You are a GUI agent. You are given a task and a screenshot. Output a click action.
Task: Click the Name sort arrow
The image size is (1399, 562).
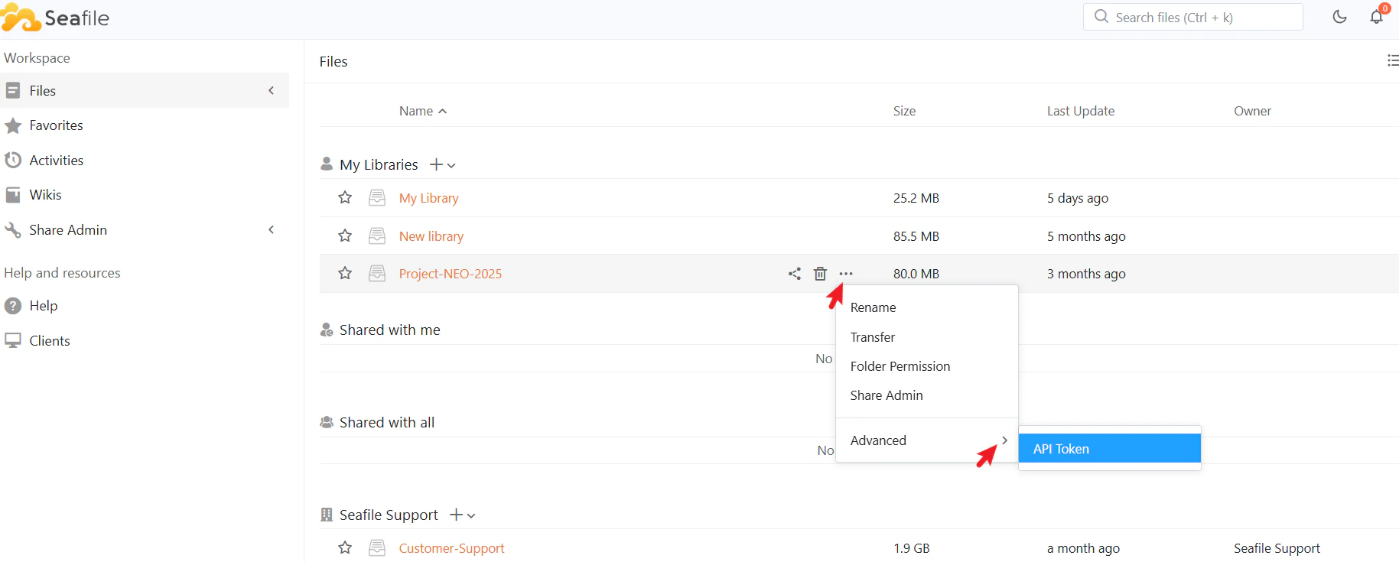point(442,112)
